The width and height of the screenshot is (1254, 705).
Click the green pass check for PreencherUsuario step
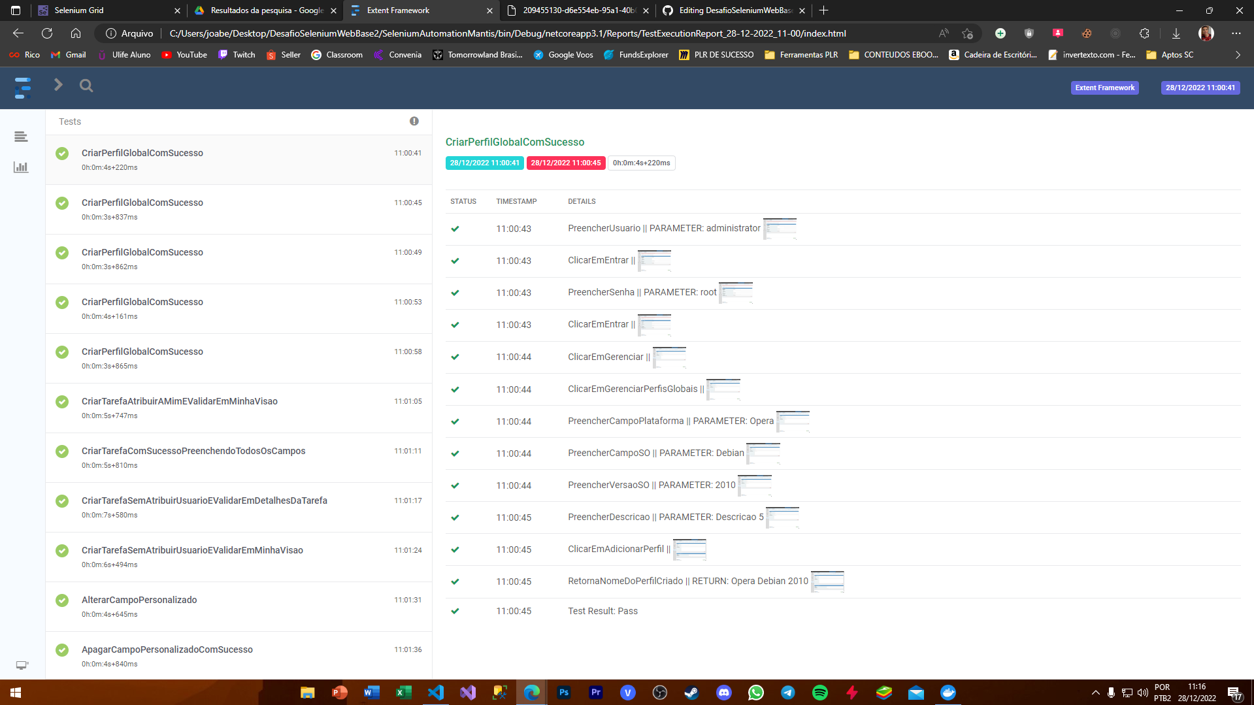[x=455, y=229]
